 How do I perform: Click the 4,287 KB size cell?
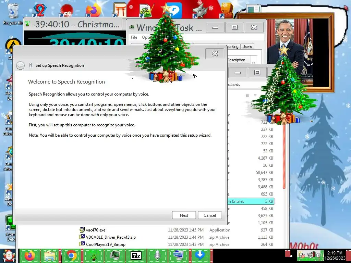265,158
